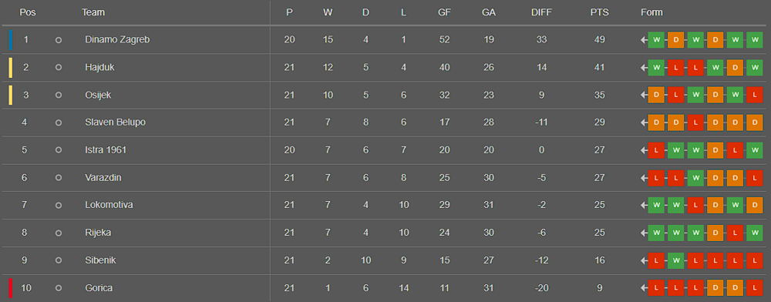771x302 pixels.
Task: Click the form arrow icon in Osijek's row
Action: click(x=644, y=96)
